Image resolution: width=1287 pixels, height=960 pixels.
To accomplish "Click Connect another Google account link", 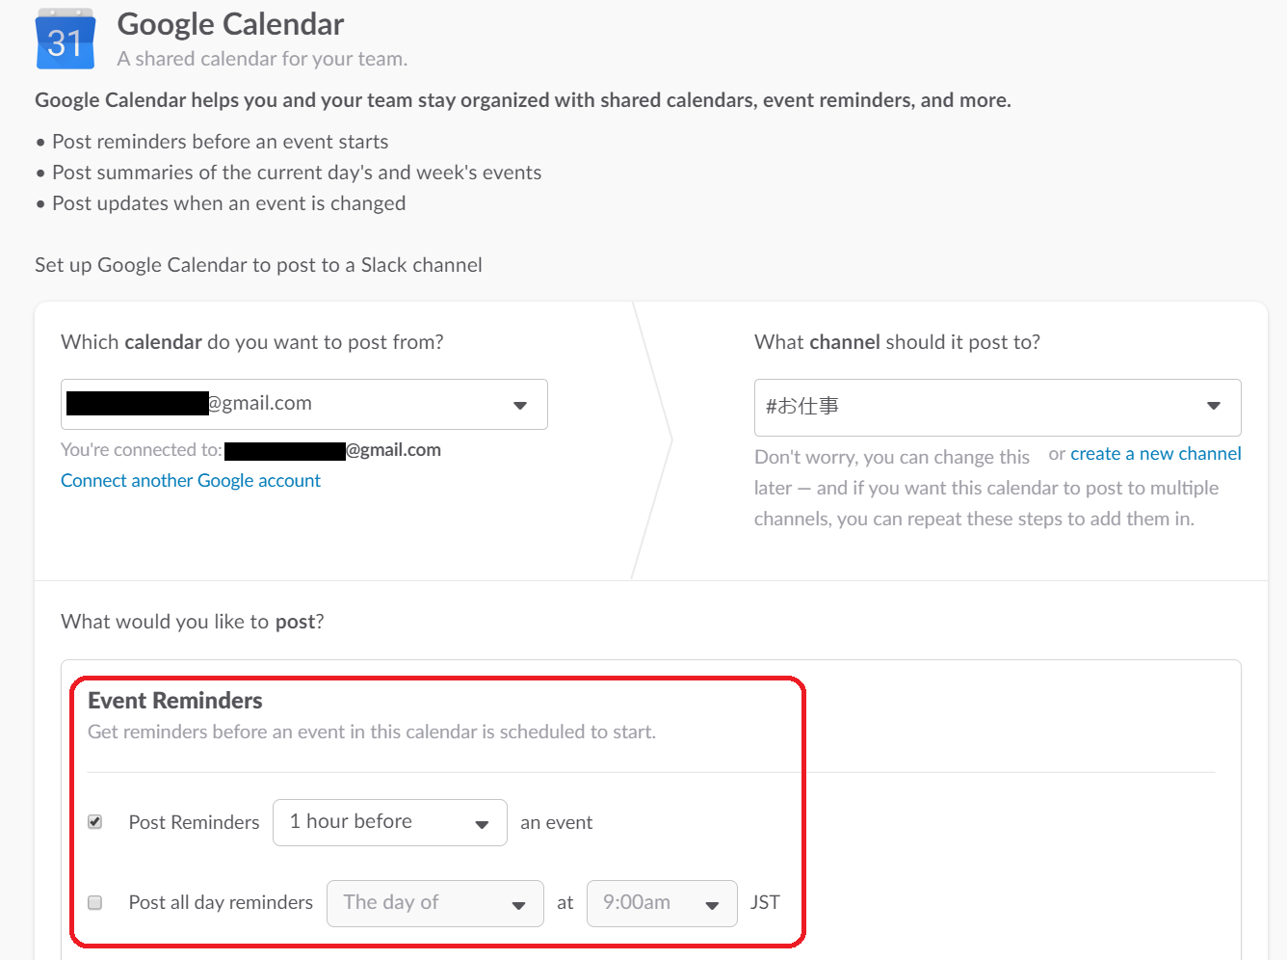I will 191,480.
